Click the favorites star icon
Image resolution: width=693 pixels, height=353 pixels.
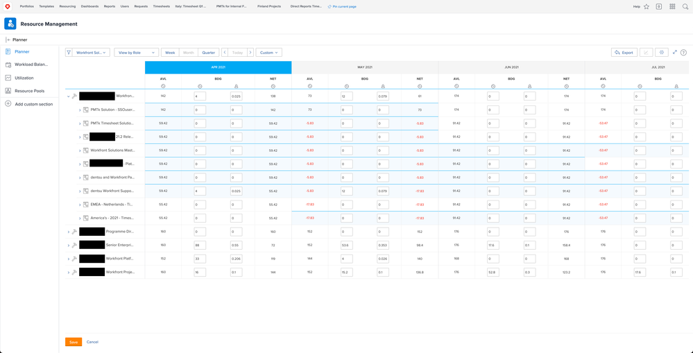647,6
